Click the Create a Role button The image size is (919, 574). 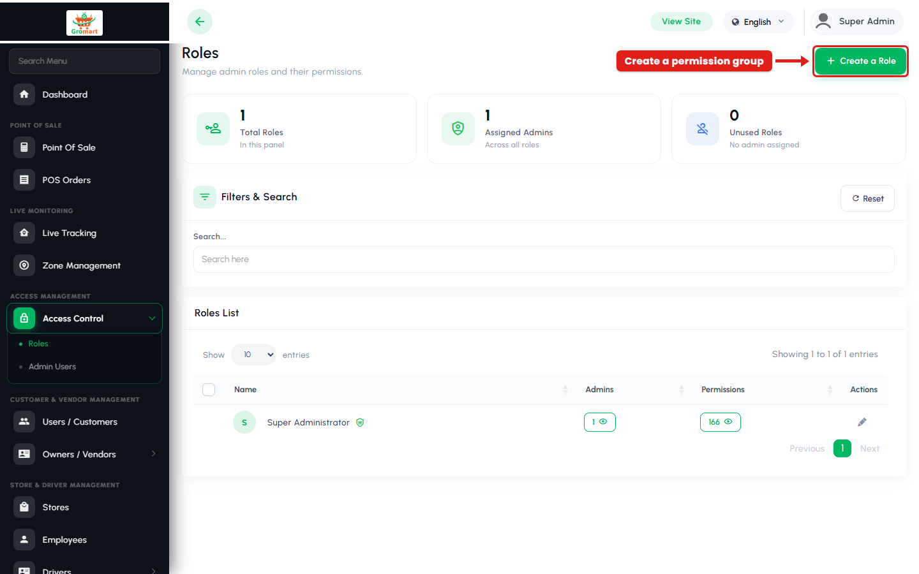coord(861,61)
